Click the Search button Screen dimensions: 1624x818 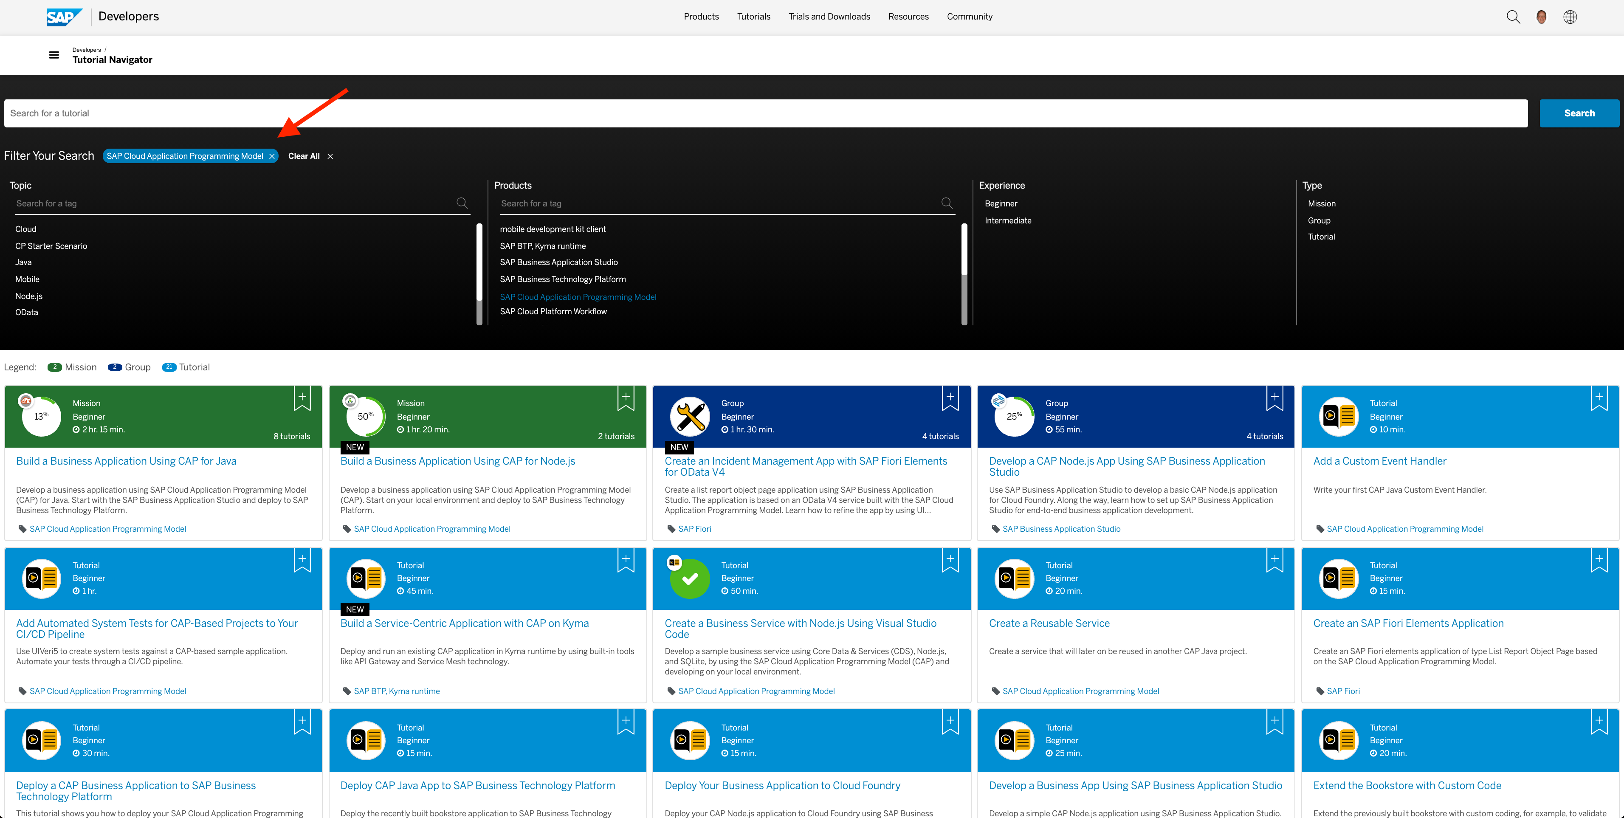point(1579,113)
